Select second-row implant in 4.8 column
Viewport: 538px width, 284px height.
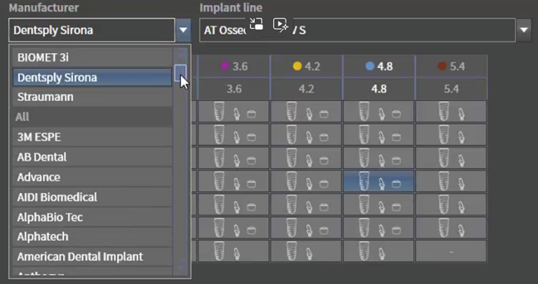coord(379,135)
